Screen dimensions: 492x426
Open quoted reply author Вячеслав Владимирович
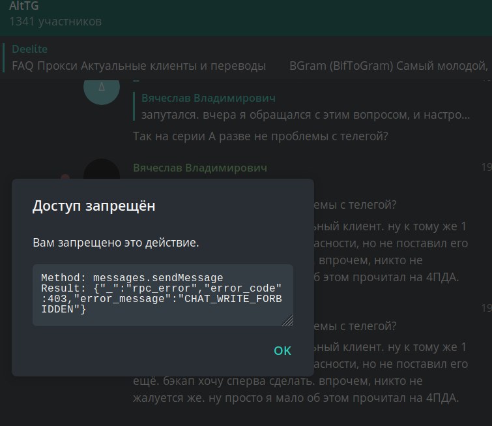pos(209,98)
